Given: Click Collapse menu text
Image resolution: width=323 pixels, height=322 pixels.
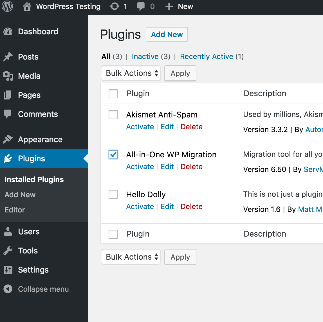Looking at the screenshot, I should (43, 289).
